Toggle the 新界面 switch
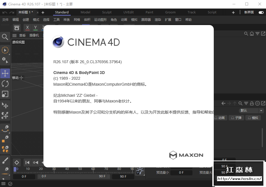The height and width of the screenshot is (187, 266). click(x=261, y=13)
